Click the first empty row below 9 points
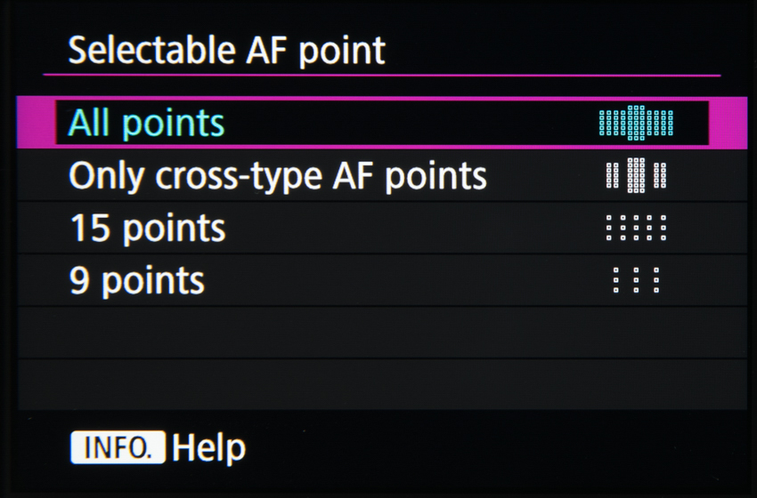The height and width of the screenshot is (498, 757). tap(383, 333)
